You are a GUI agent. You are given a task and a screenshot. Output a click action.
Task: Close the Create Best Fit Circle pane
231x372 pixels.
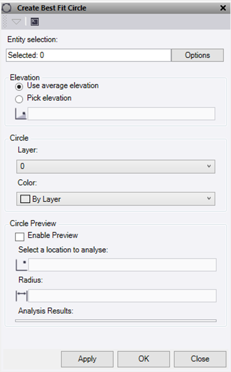pyautogui.click(x=223, y=8)
